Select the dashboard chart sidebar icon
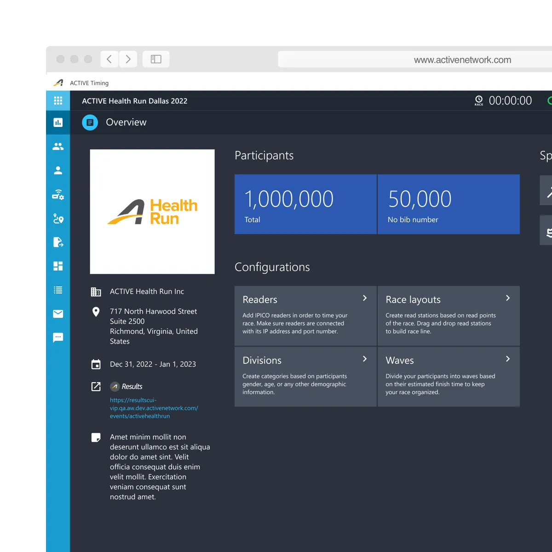Viewport: 552px width, 552px height. click(x=58, y=122)
